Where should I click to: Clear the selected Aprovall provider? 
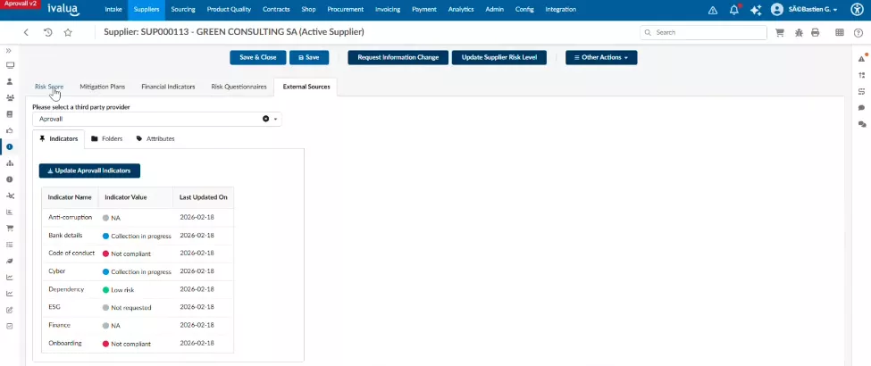coord(265,119)
